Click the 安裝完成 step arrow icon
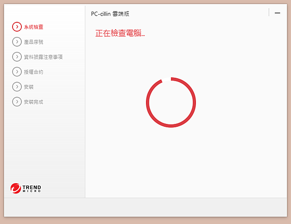This screenshot has width=291, height=224. (17, 102)
